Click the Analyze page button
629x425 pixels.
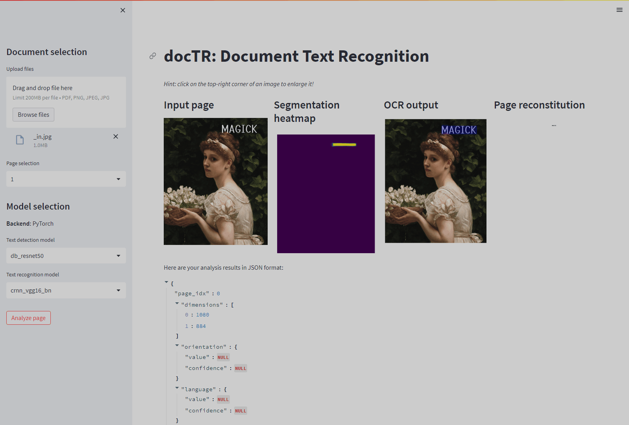click(28, 318)
